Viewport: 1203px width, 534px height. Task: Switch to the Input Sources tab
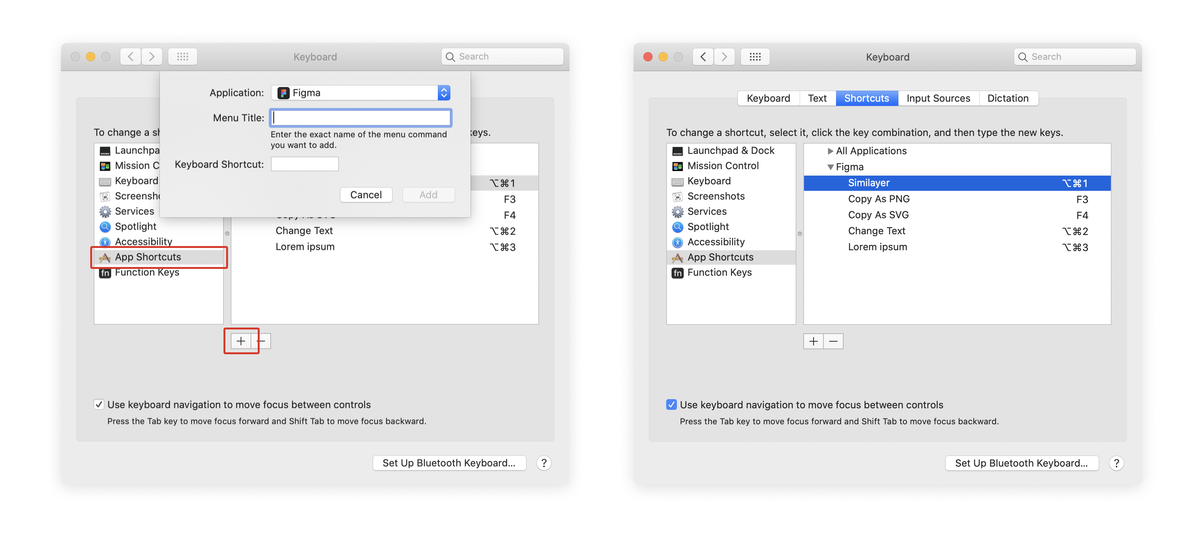pyautogui.click(x=938, y=98)
